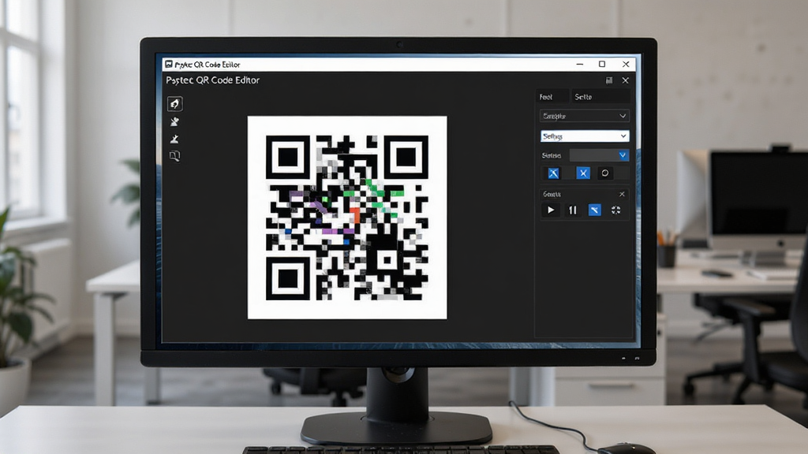Click the QR code image on canvas
This screenshot has height=454, width=808.
347,218
